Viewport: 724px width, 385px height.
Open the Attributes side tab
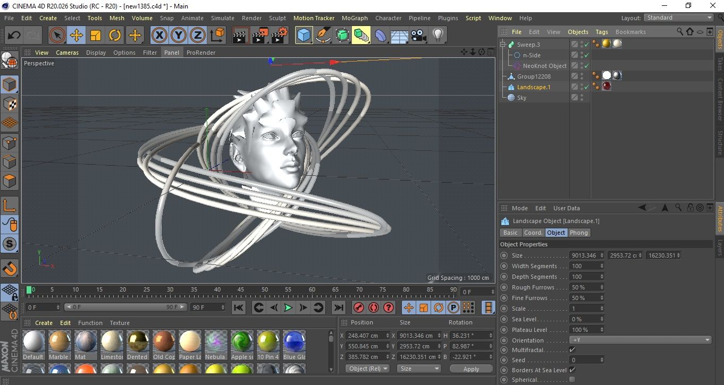[720, 219]
